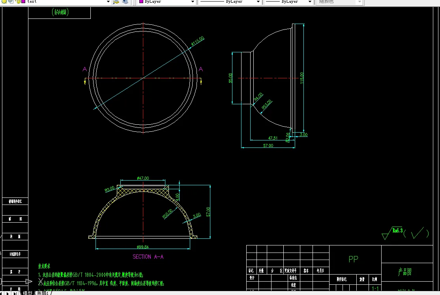440x295 pixels.
Task: Select the ø47.00 dimension in section view
Action: tap(143, 178)
